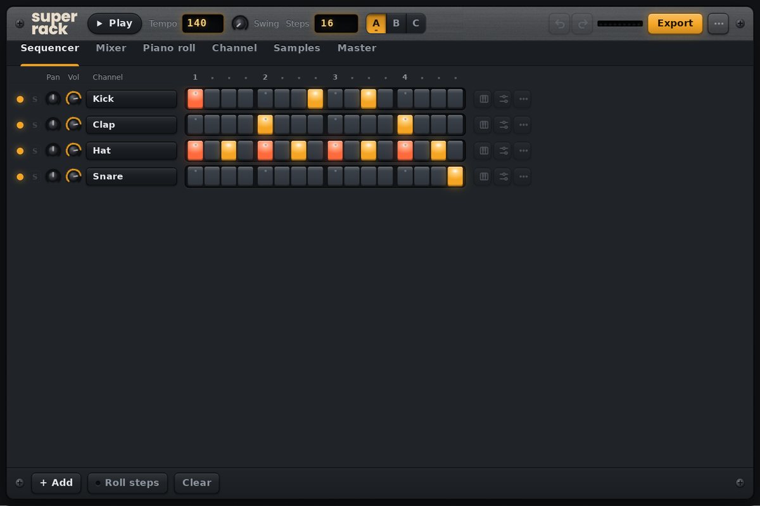
Task: Open piano roll for Kick channel
Action: click(x=484, y=99)
